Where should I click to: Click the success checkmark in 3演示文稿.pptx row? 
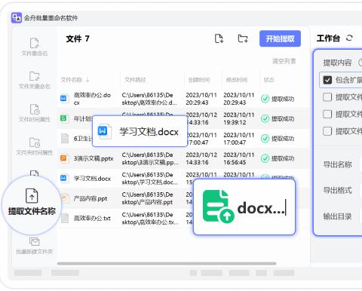point(265,158)
